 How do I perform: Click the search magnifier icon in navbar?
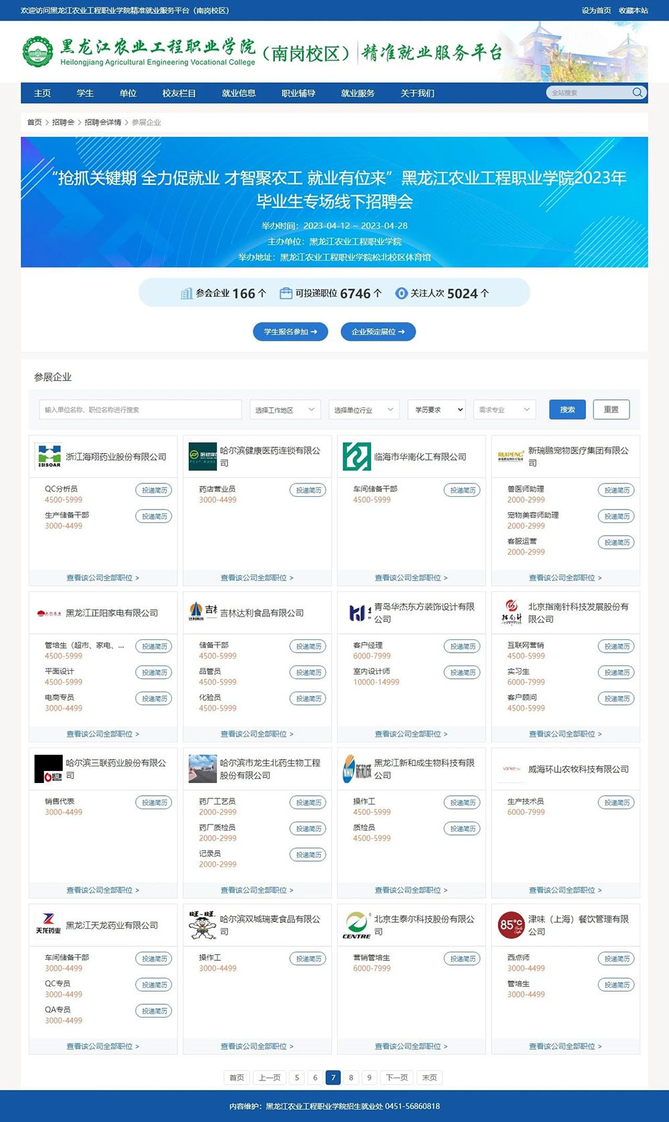pyautogui.click(x=638, y=93)
